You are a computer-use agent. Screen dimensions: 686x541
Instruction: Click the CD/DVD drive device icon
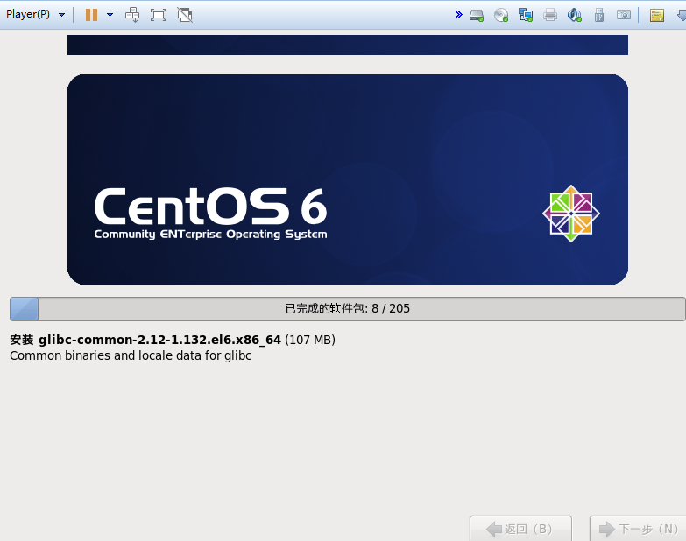(501, 15)
